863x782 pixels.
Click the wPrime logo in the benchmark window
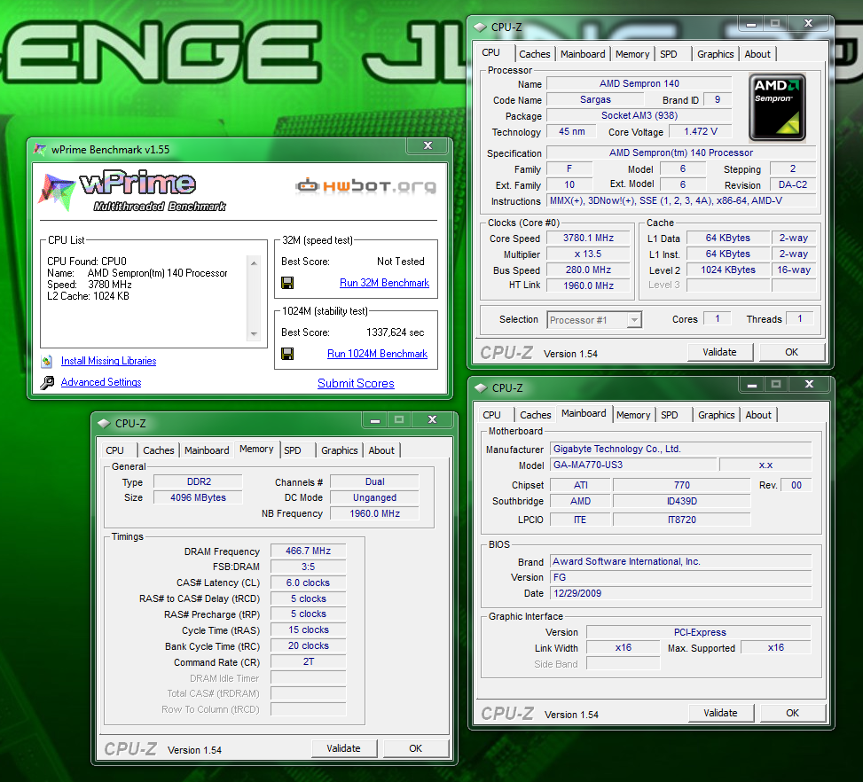pyautogui.click(x=133, y=191)
